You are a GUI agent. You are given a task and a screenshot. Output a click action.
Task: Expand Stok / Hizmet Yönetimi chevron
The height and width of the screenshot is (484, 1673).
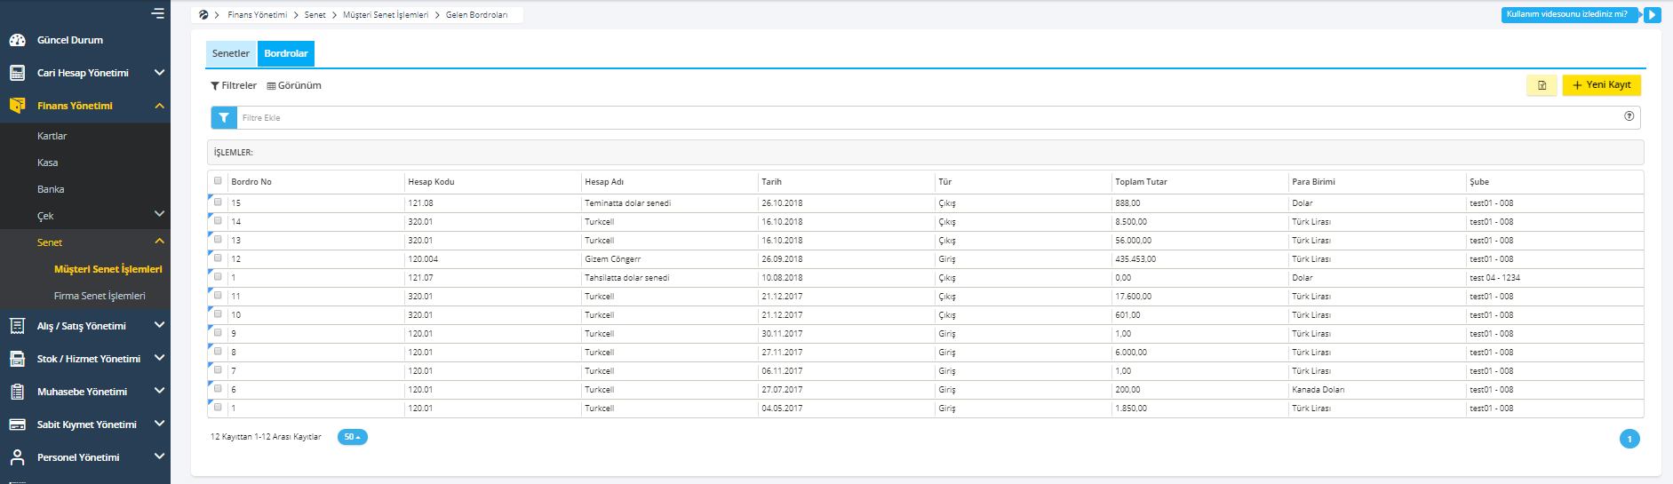pos(159,358)
